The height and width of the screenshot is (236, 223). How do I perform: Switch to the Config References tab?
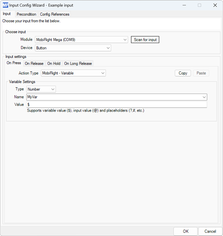(x=55, y=14)
